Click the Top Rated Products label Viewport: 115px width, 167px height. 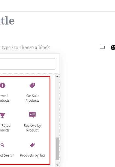point(5,128)
